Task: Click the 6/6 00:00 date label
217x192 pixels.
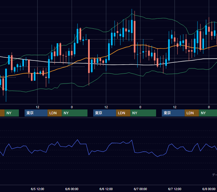Action: pos(72,189)
